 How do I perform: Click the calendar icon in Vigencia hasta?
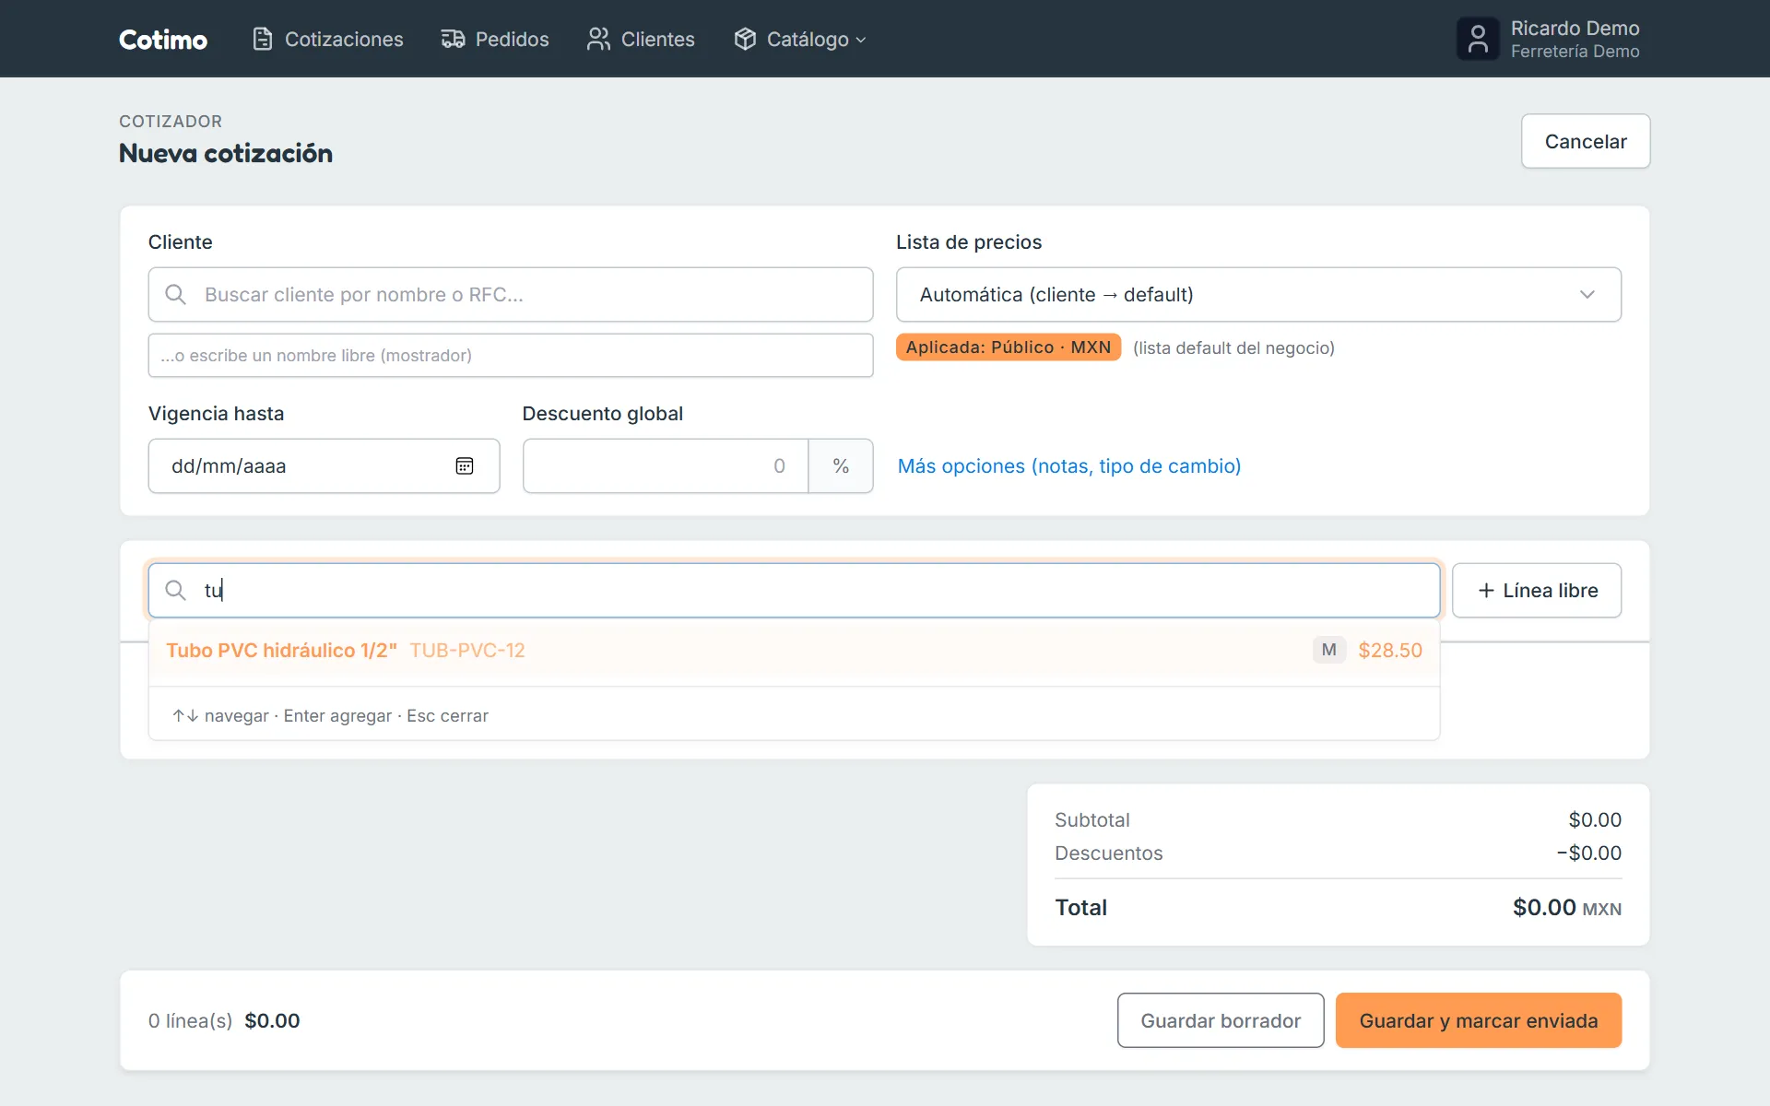[465, 465]
